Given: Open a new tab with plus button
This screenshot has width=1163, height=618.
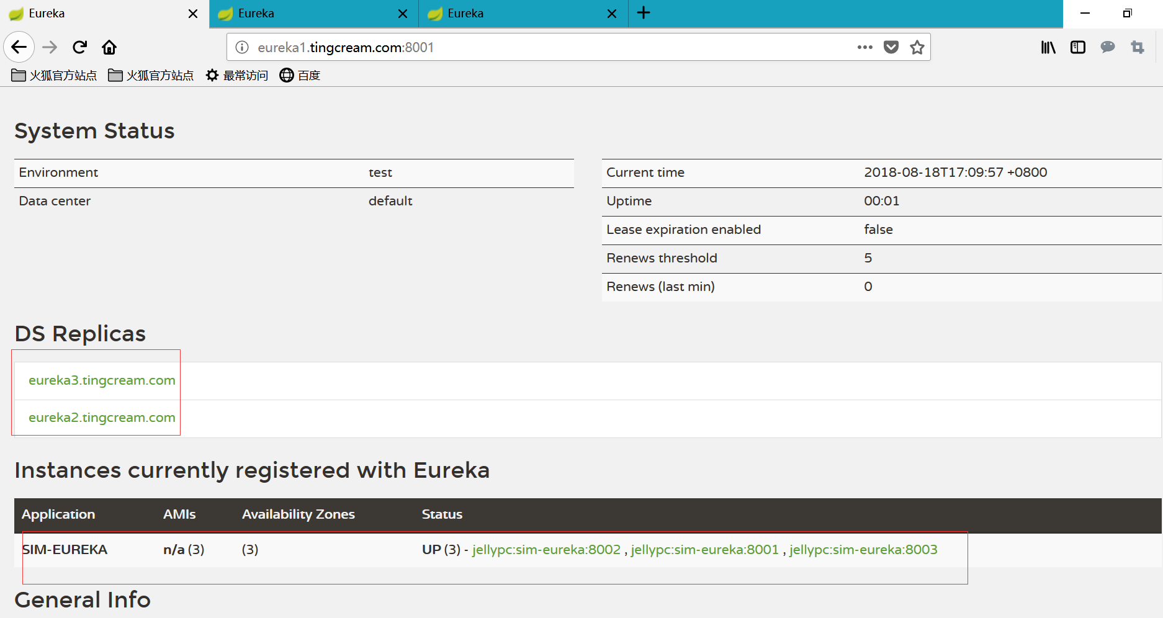Looking at the screenshot, I should click(644, 13).
